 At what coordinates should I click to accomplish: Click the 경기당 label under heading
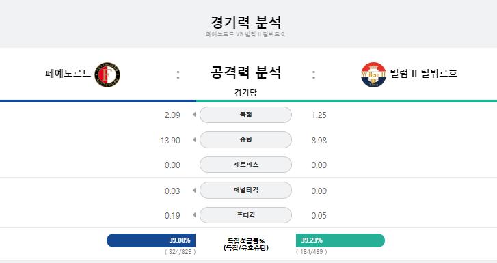[x=245, y=92]
